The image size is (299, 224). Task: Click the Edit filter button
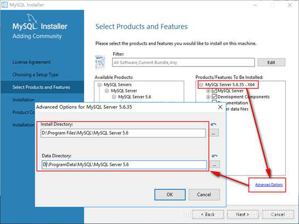[x=271, y=62]
